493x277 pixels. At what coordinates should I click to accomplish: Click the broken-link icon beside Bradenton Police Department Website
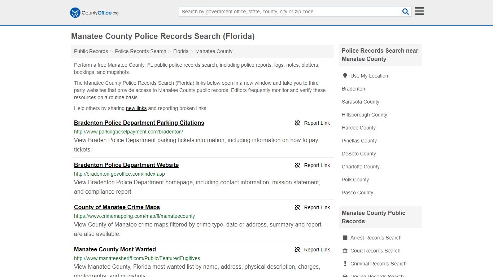pos(297,165)
